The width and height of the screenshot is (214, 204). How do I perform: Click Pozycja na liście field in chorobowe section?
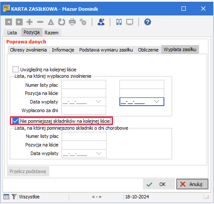pos(84,145)
